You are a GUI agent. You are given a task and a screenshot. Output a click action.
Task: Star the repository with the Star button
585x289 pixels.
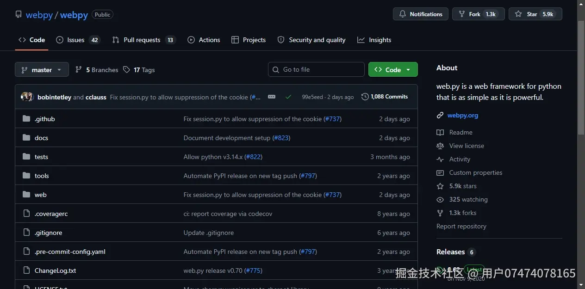535,14
